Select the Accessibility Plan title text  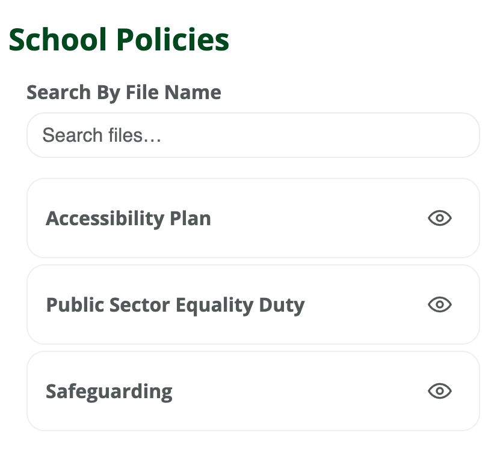(x=128, y=218)
